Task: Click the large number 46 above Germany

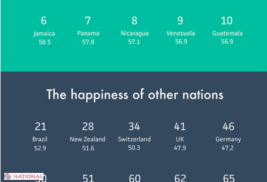Action: click(x=229, y=127)
